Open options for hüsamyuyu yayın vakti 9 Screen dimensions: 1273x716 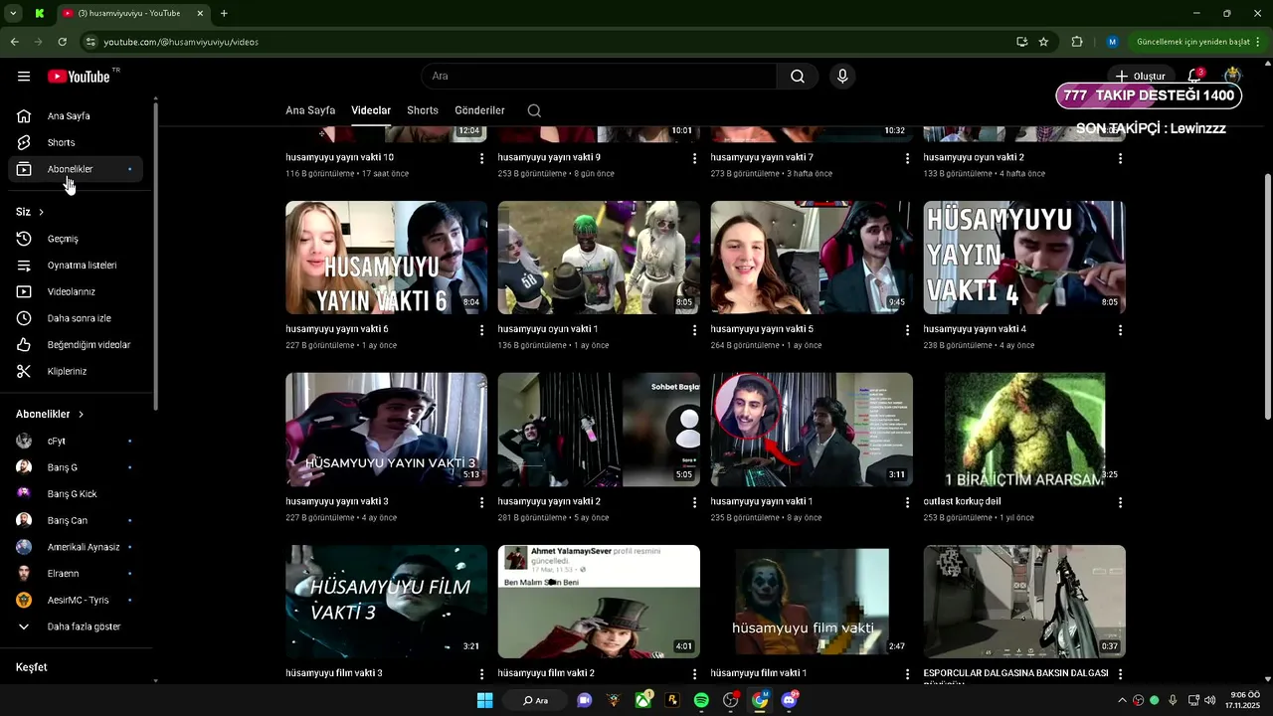click(695, 158)
